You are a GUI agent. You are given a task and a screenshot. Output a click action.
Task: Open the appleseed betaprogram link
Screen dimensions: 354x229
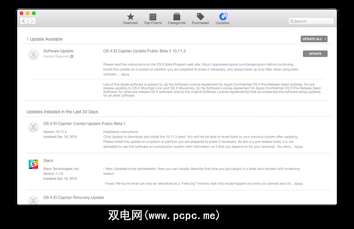(x=233, y=64)
